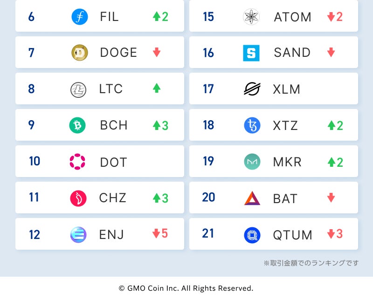373x300 pixels.
Task: Click the Filecoin FIL coin icon
Action: click(x=79, y=17)
